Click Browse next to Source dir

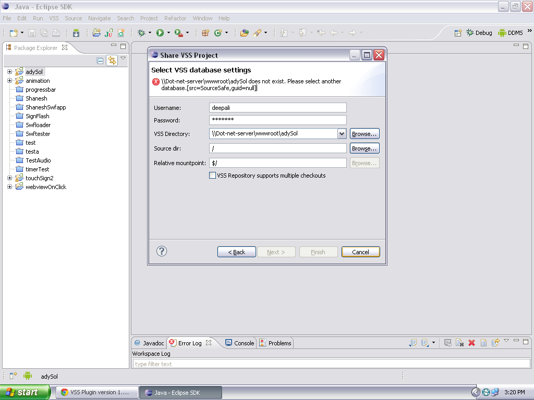pos(365,148)
